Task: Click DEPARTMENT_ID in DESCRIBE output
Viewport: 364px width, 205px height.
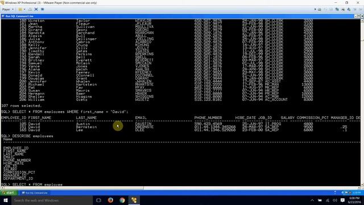Action: (18, 178)
